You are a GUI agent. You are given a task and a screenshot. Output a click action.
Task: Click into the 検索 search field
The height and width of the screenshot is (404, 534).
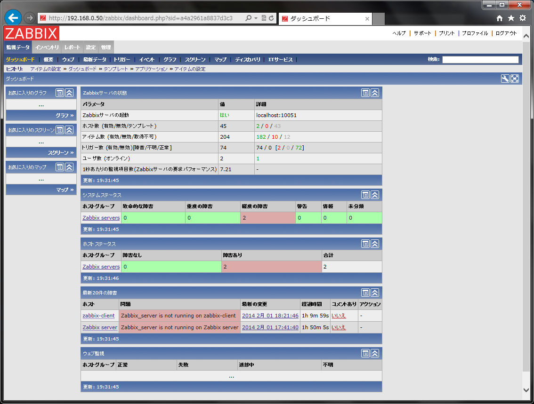[480, 60]
